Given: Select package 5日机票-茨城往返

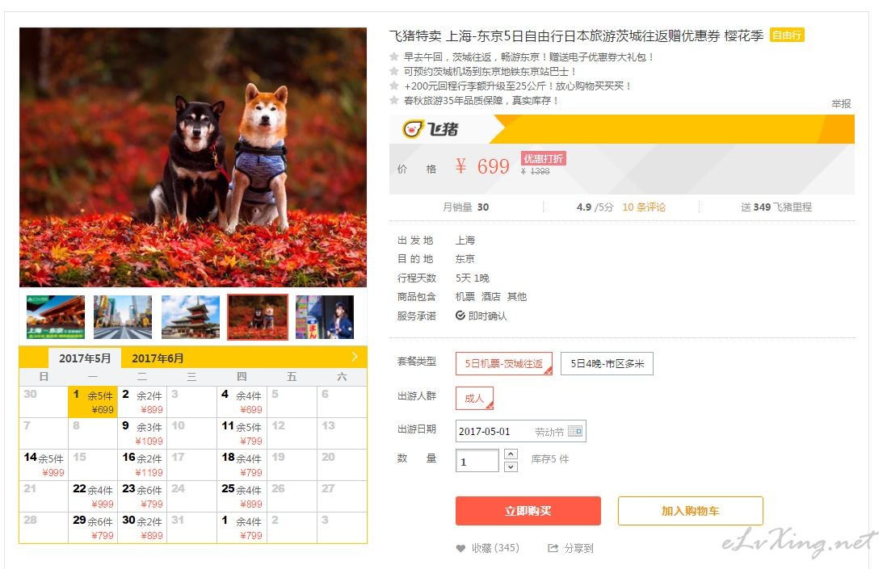Looking at the screenshot, I should 503,363.
